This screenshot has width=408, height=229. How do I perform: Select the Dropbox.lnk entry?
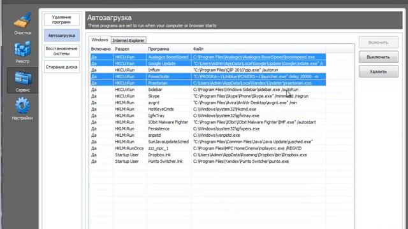tap(208, 155)
